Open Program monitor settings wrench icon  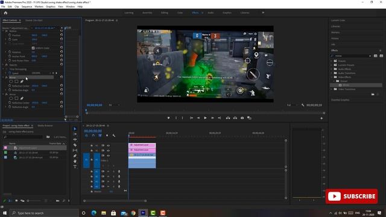303,105
